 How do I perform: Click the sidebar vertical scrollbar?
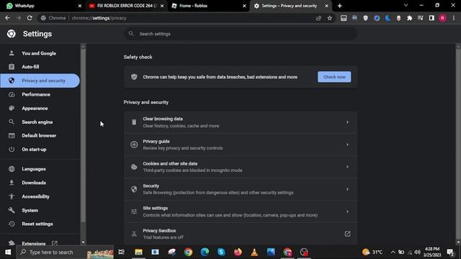[x=84, y=135]
